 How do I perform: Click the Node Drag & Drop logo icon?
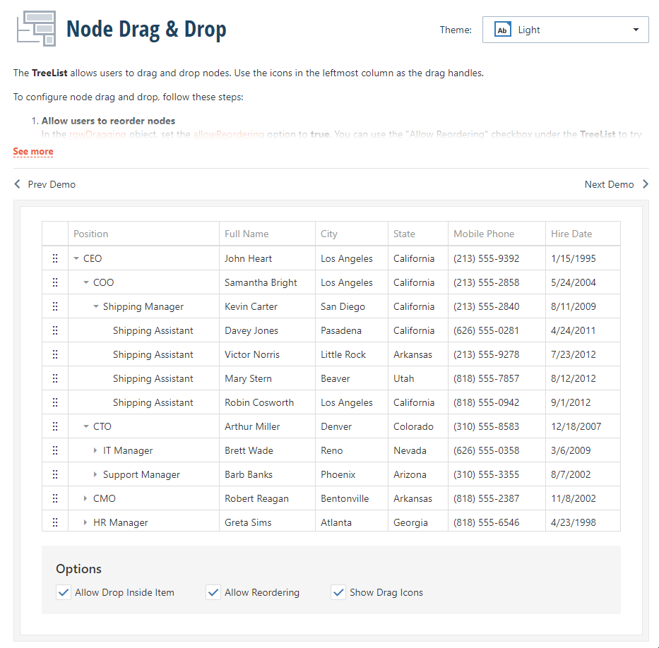coord(36,28)
